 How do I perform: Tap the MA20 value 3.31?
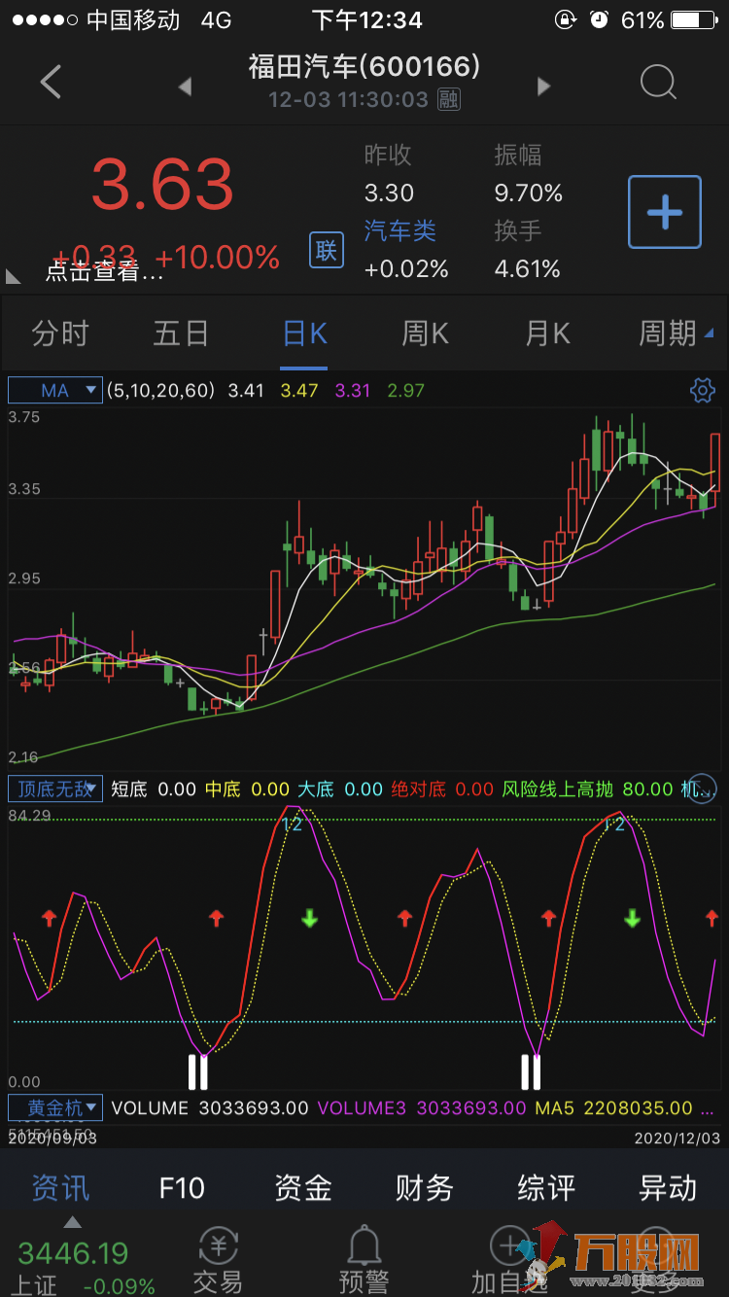(353, 391)
